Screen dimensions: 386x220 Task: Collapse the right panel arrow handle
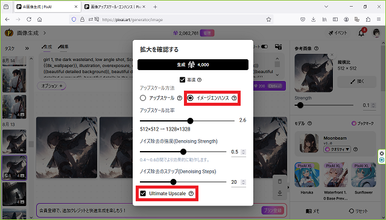[288, 187]
